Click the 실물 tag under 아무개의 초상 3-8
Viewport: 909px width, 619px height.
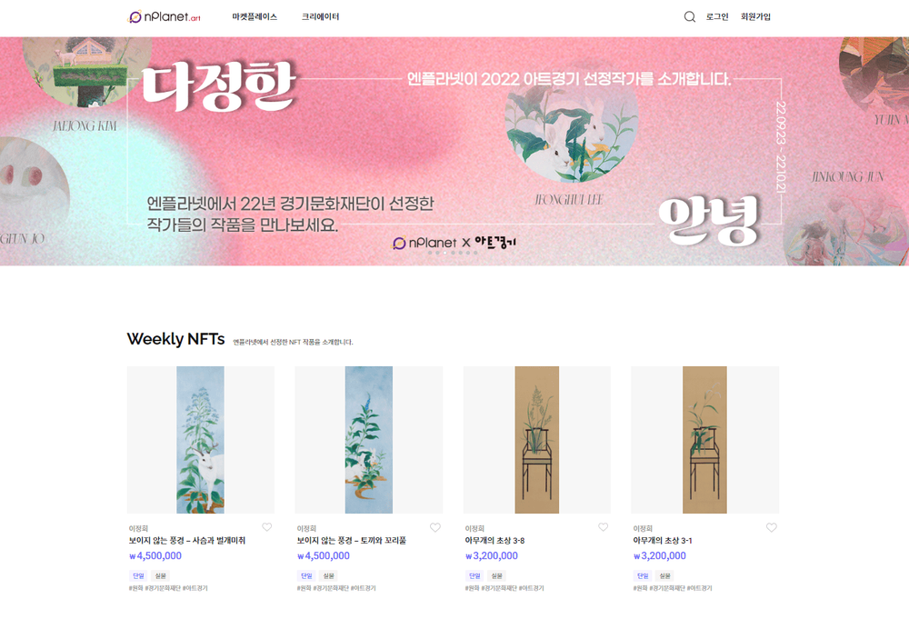click(x=497, y=575)
